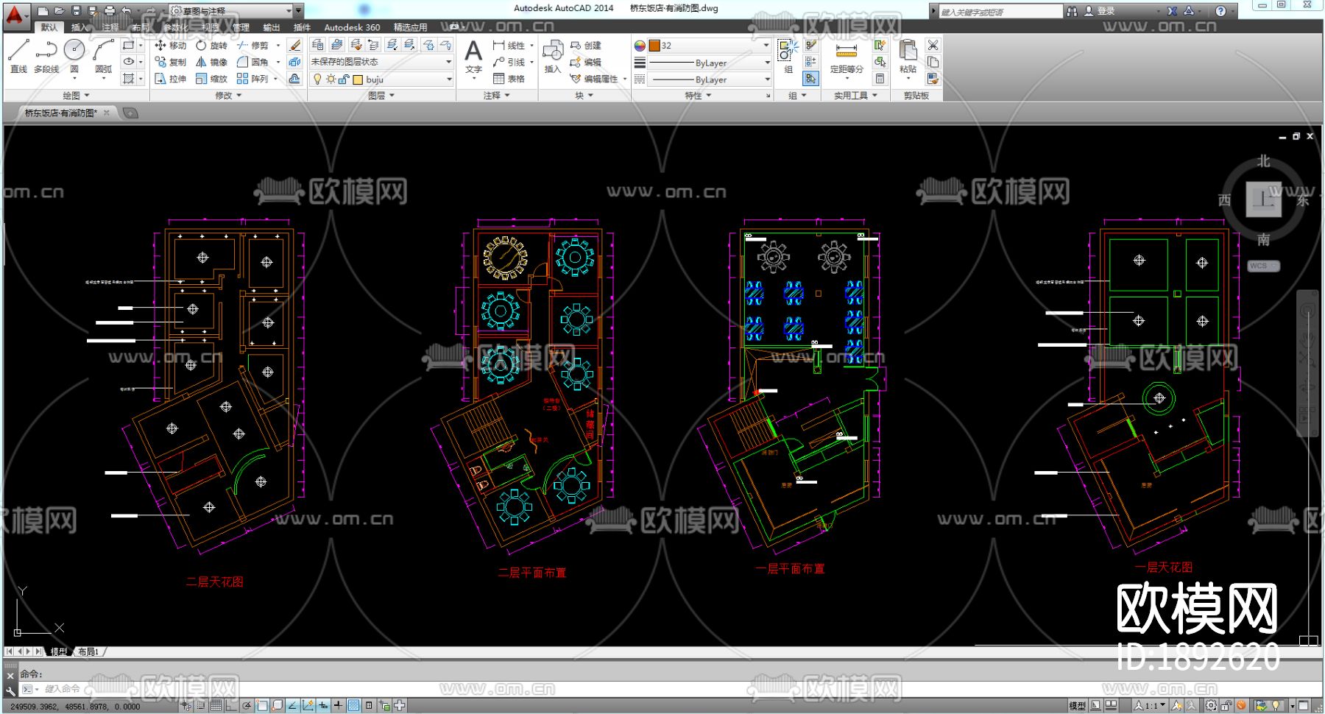This screenshot has height=714, width=1325.
Task: Toggle ortho mode in status bar
Action: tap(231, 705)
